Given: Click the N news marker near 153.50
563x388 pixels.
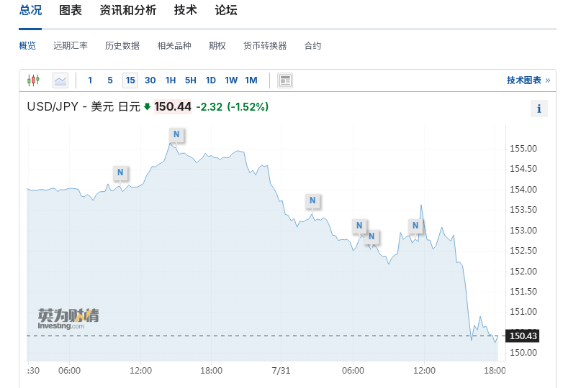Looking at the screenshot, I should click(312, 200).
